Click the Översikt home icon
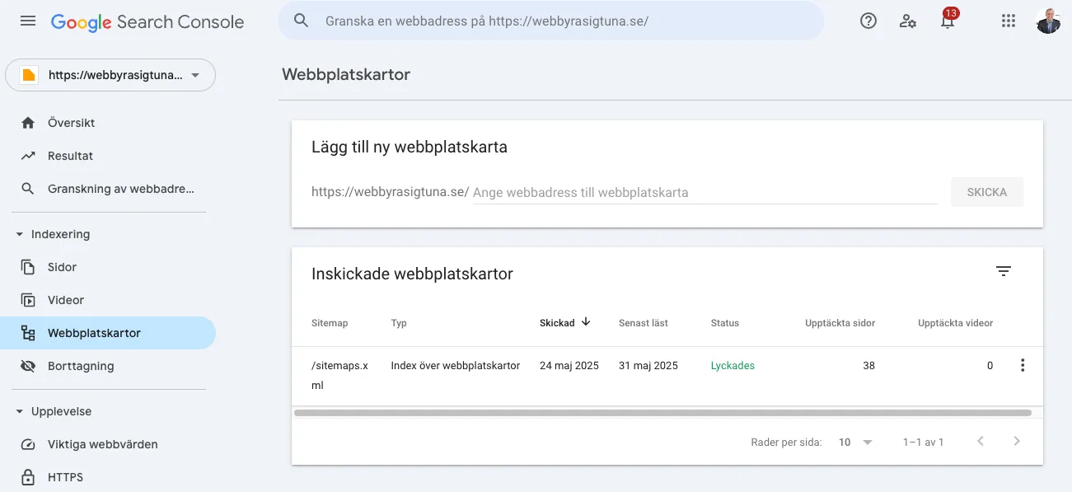Screen dimensions: 1072x492 click(28, 123)
